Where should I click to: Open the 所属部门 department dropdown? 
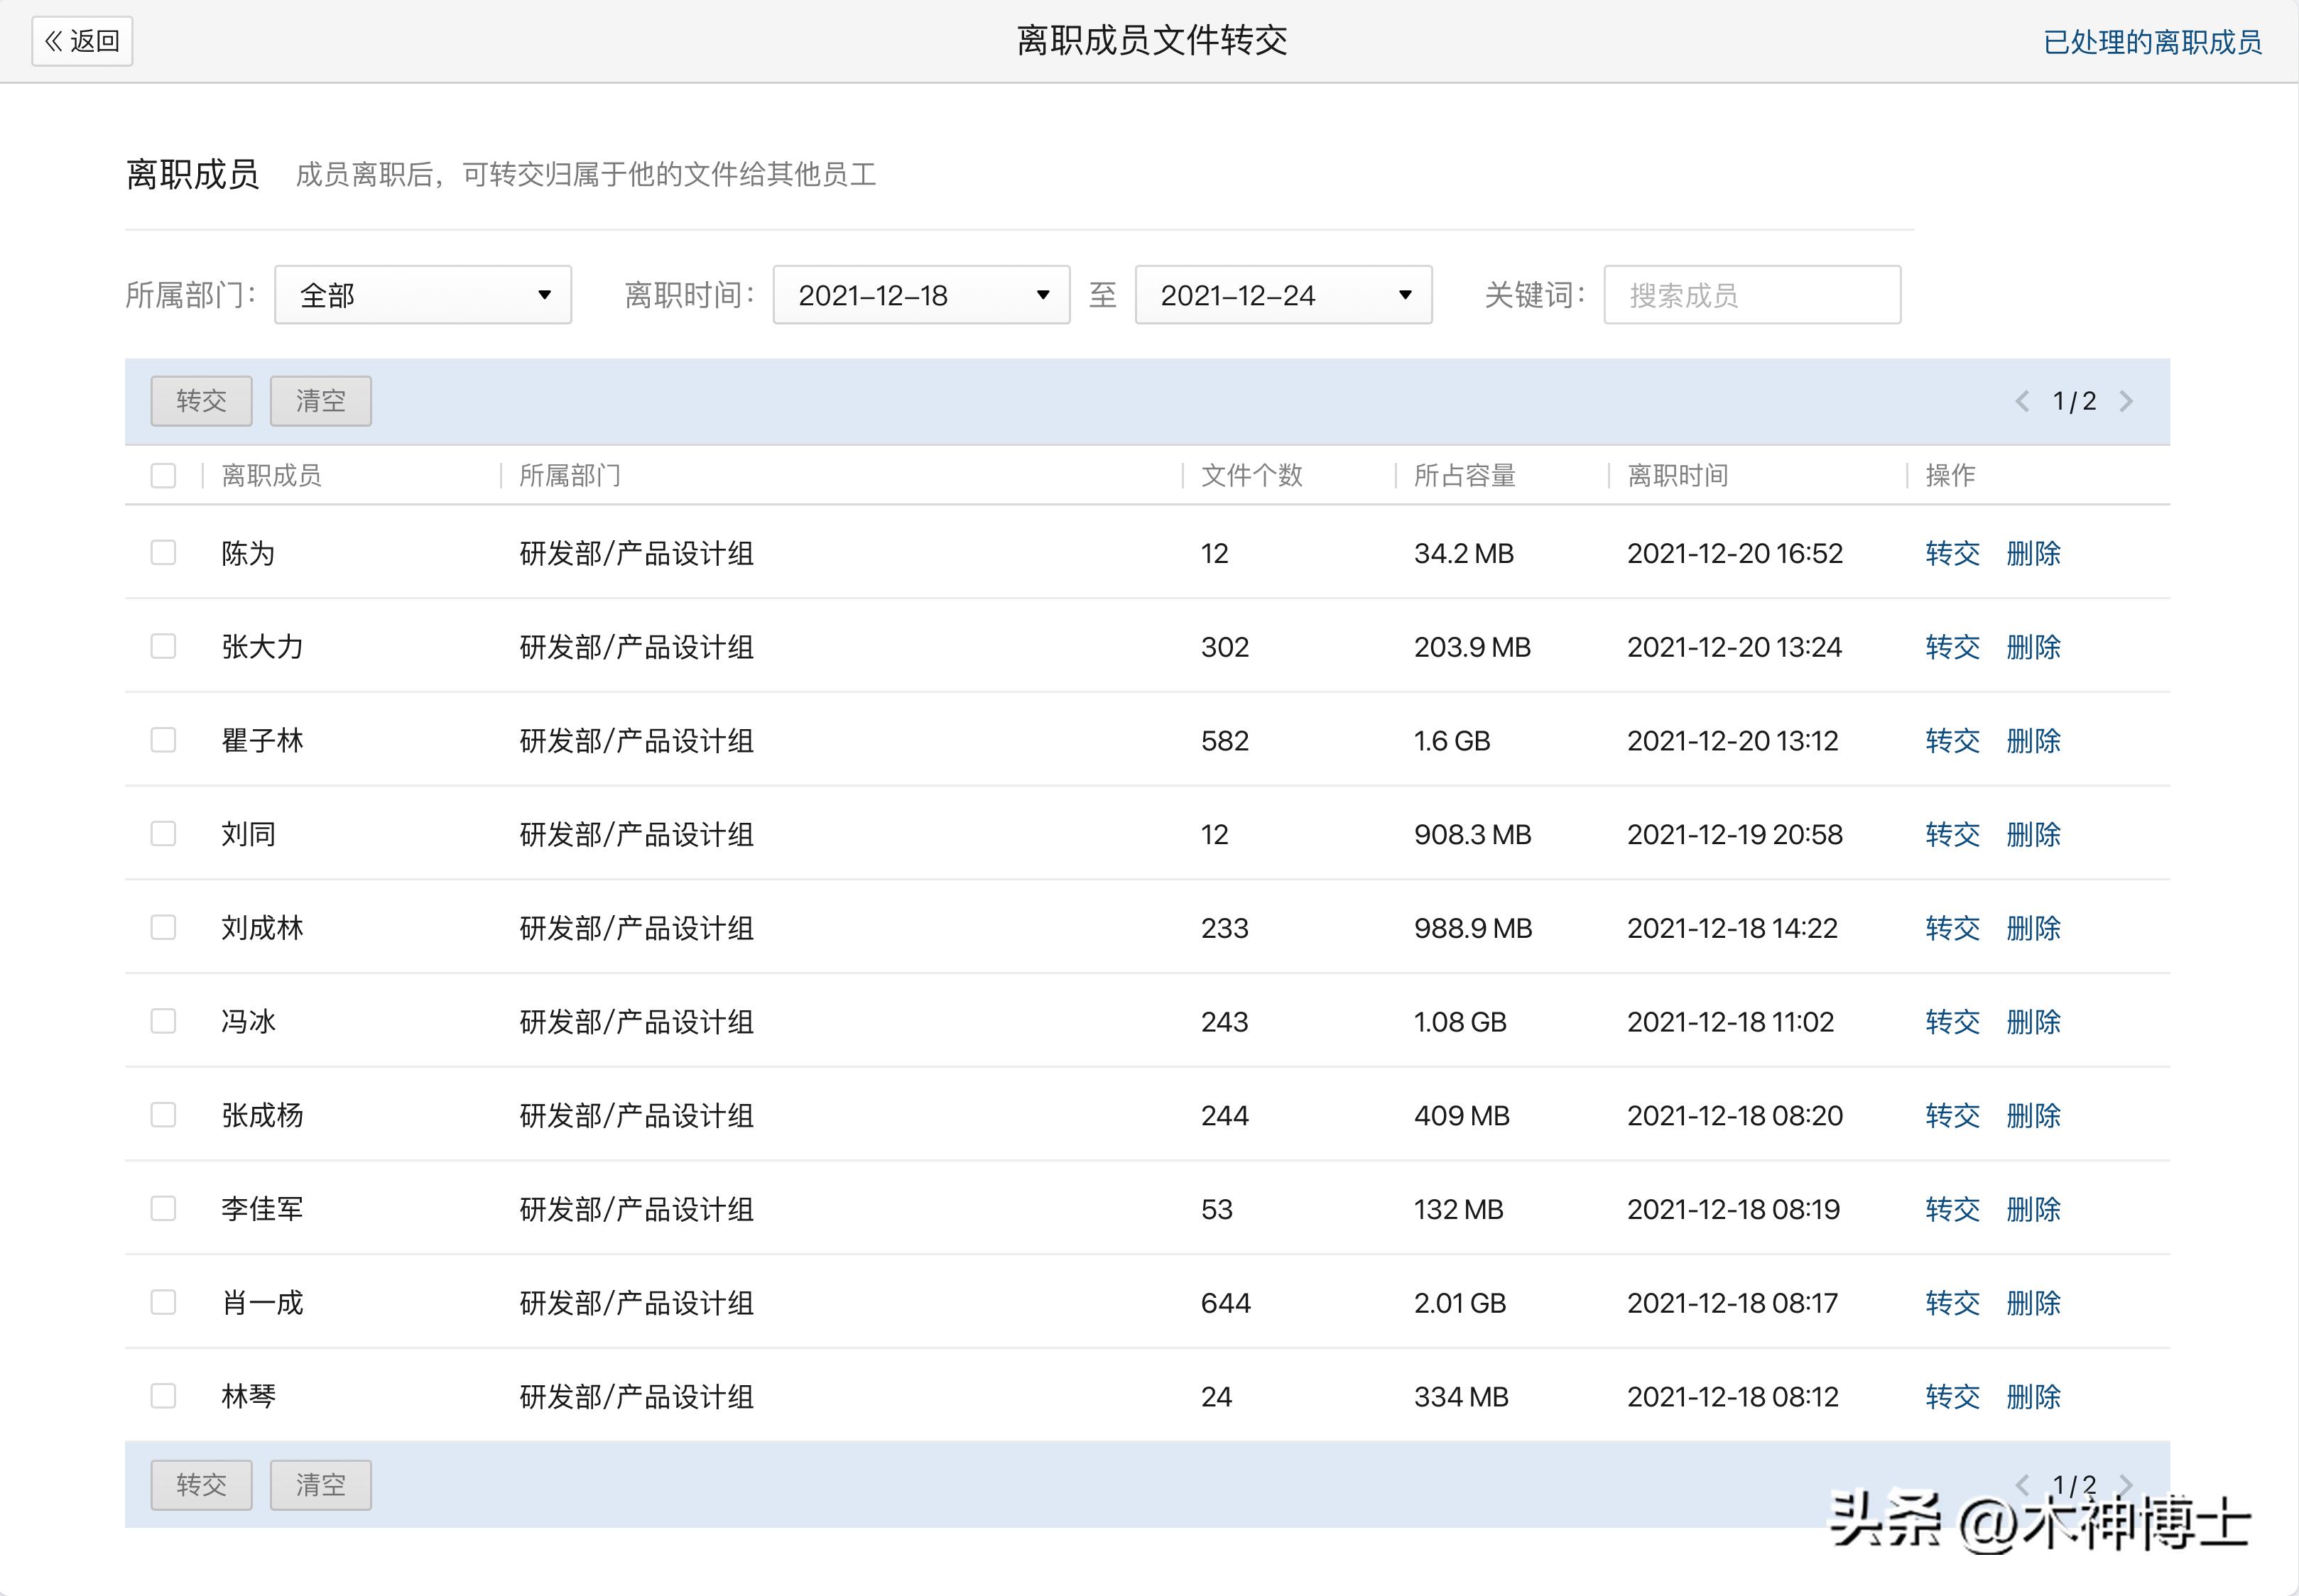[x=422, y=294]
